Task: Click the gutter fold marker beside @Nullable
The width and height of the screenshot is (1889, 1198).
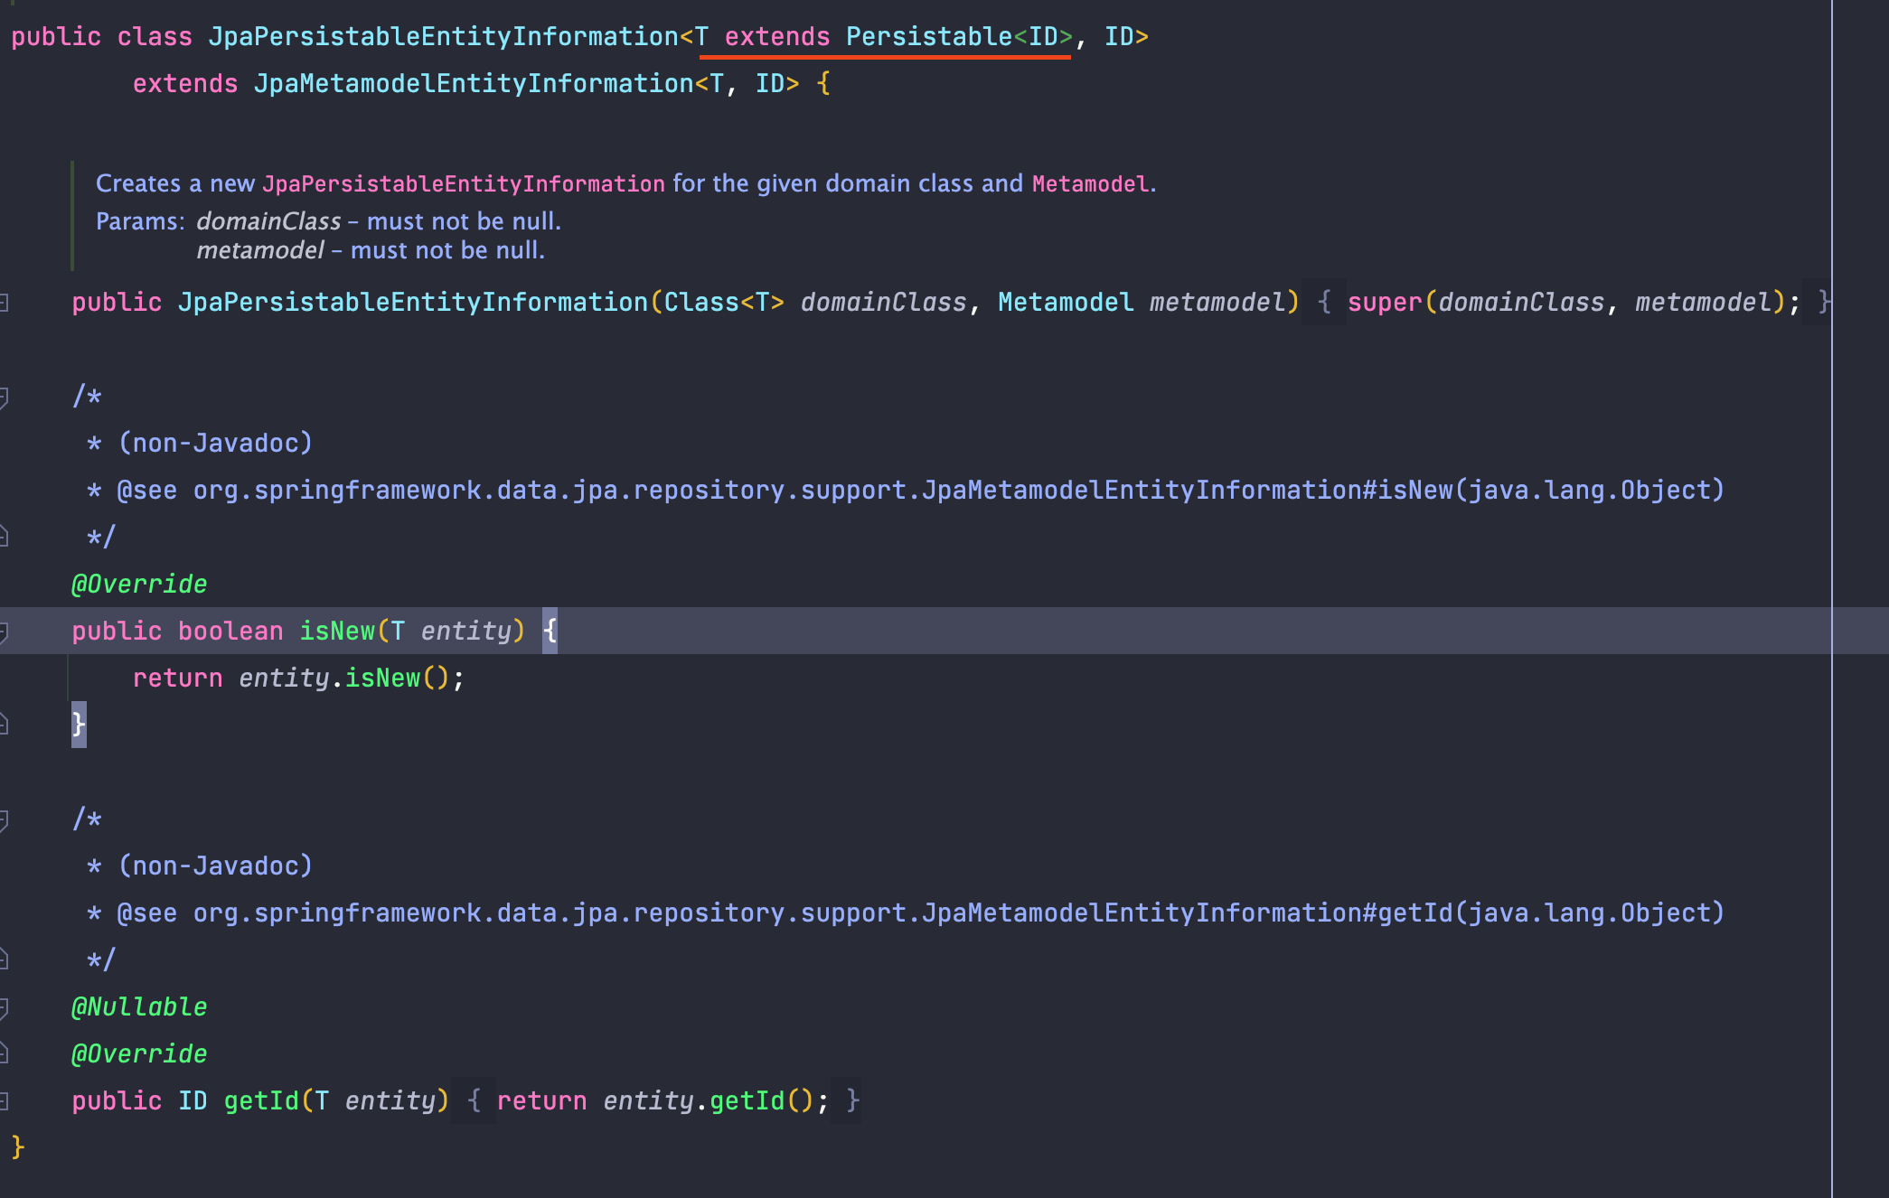Action: tap(5, 1006)
